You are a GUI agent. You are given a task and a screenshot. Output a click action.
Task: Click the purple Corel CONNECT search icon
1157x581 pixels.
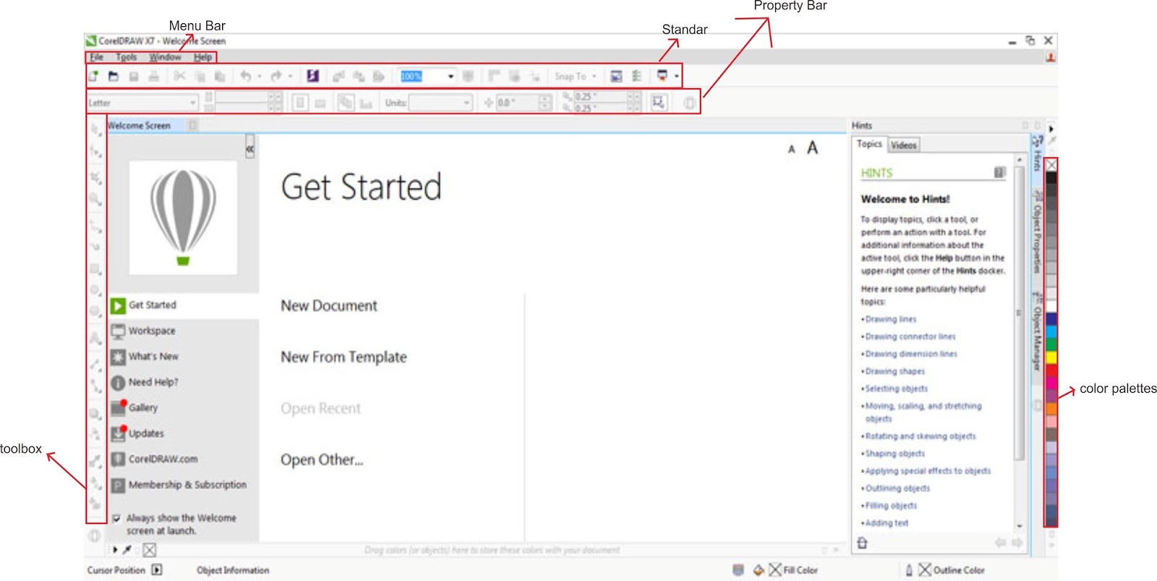[312, 76]
